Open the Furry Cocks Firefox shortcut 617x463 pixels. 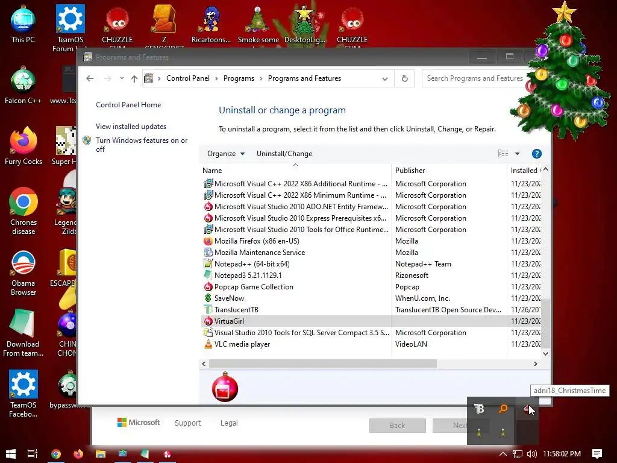pyautogui.click(x=23, y=146)
